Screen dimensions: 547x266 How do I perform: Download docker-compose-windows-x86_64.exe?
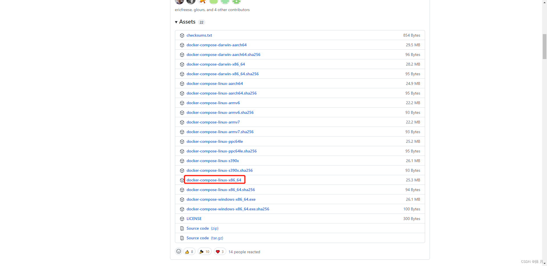pos(221,199)
